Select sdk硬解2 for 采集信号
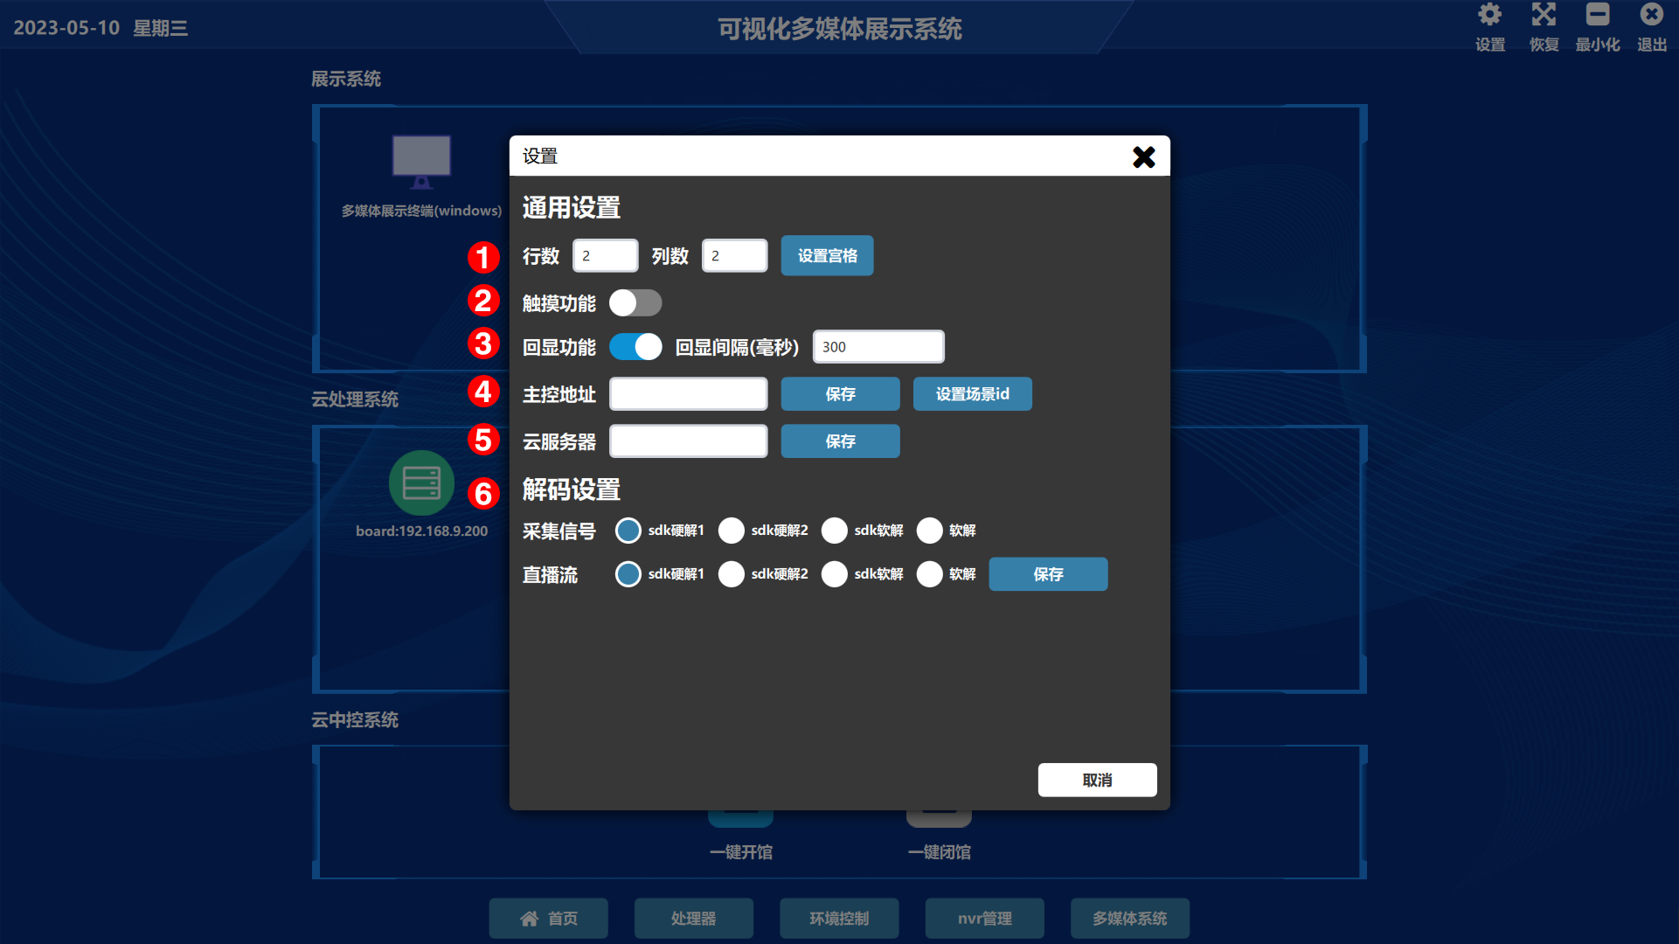Image resolution: width=1679 pixels, height=944 pixels. click(731, 531)
